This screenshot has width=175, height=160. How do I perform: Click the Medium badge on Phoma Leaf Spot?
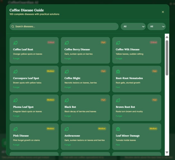pos(51,100)
